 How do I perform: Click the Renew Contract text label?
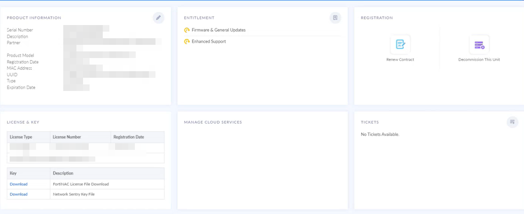click(x=400, y=60)
